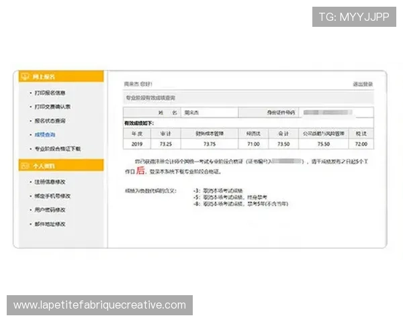The image size is (403, 322).
Task: Open 绑定手机号修改 link
Action: (x=52, y=196)
